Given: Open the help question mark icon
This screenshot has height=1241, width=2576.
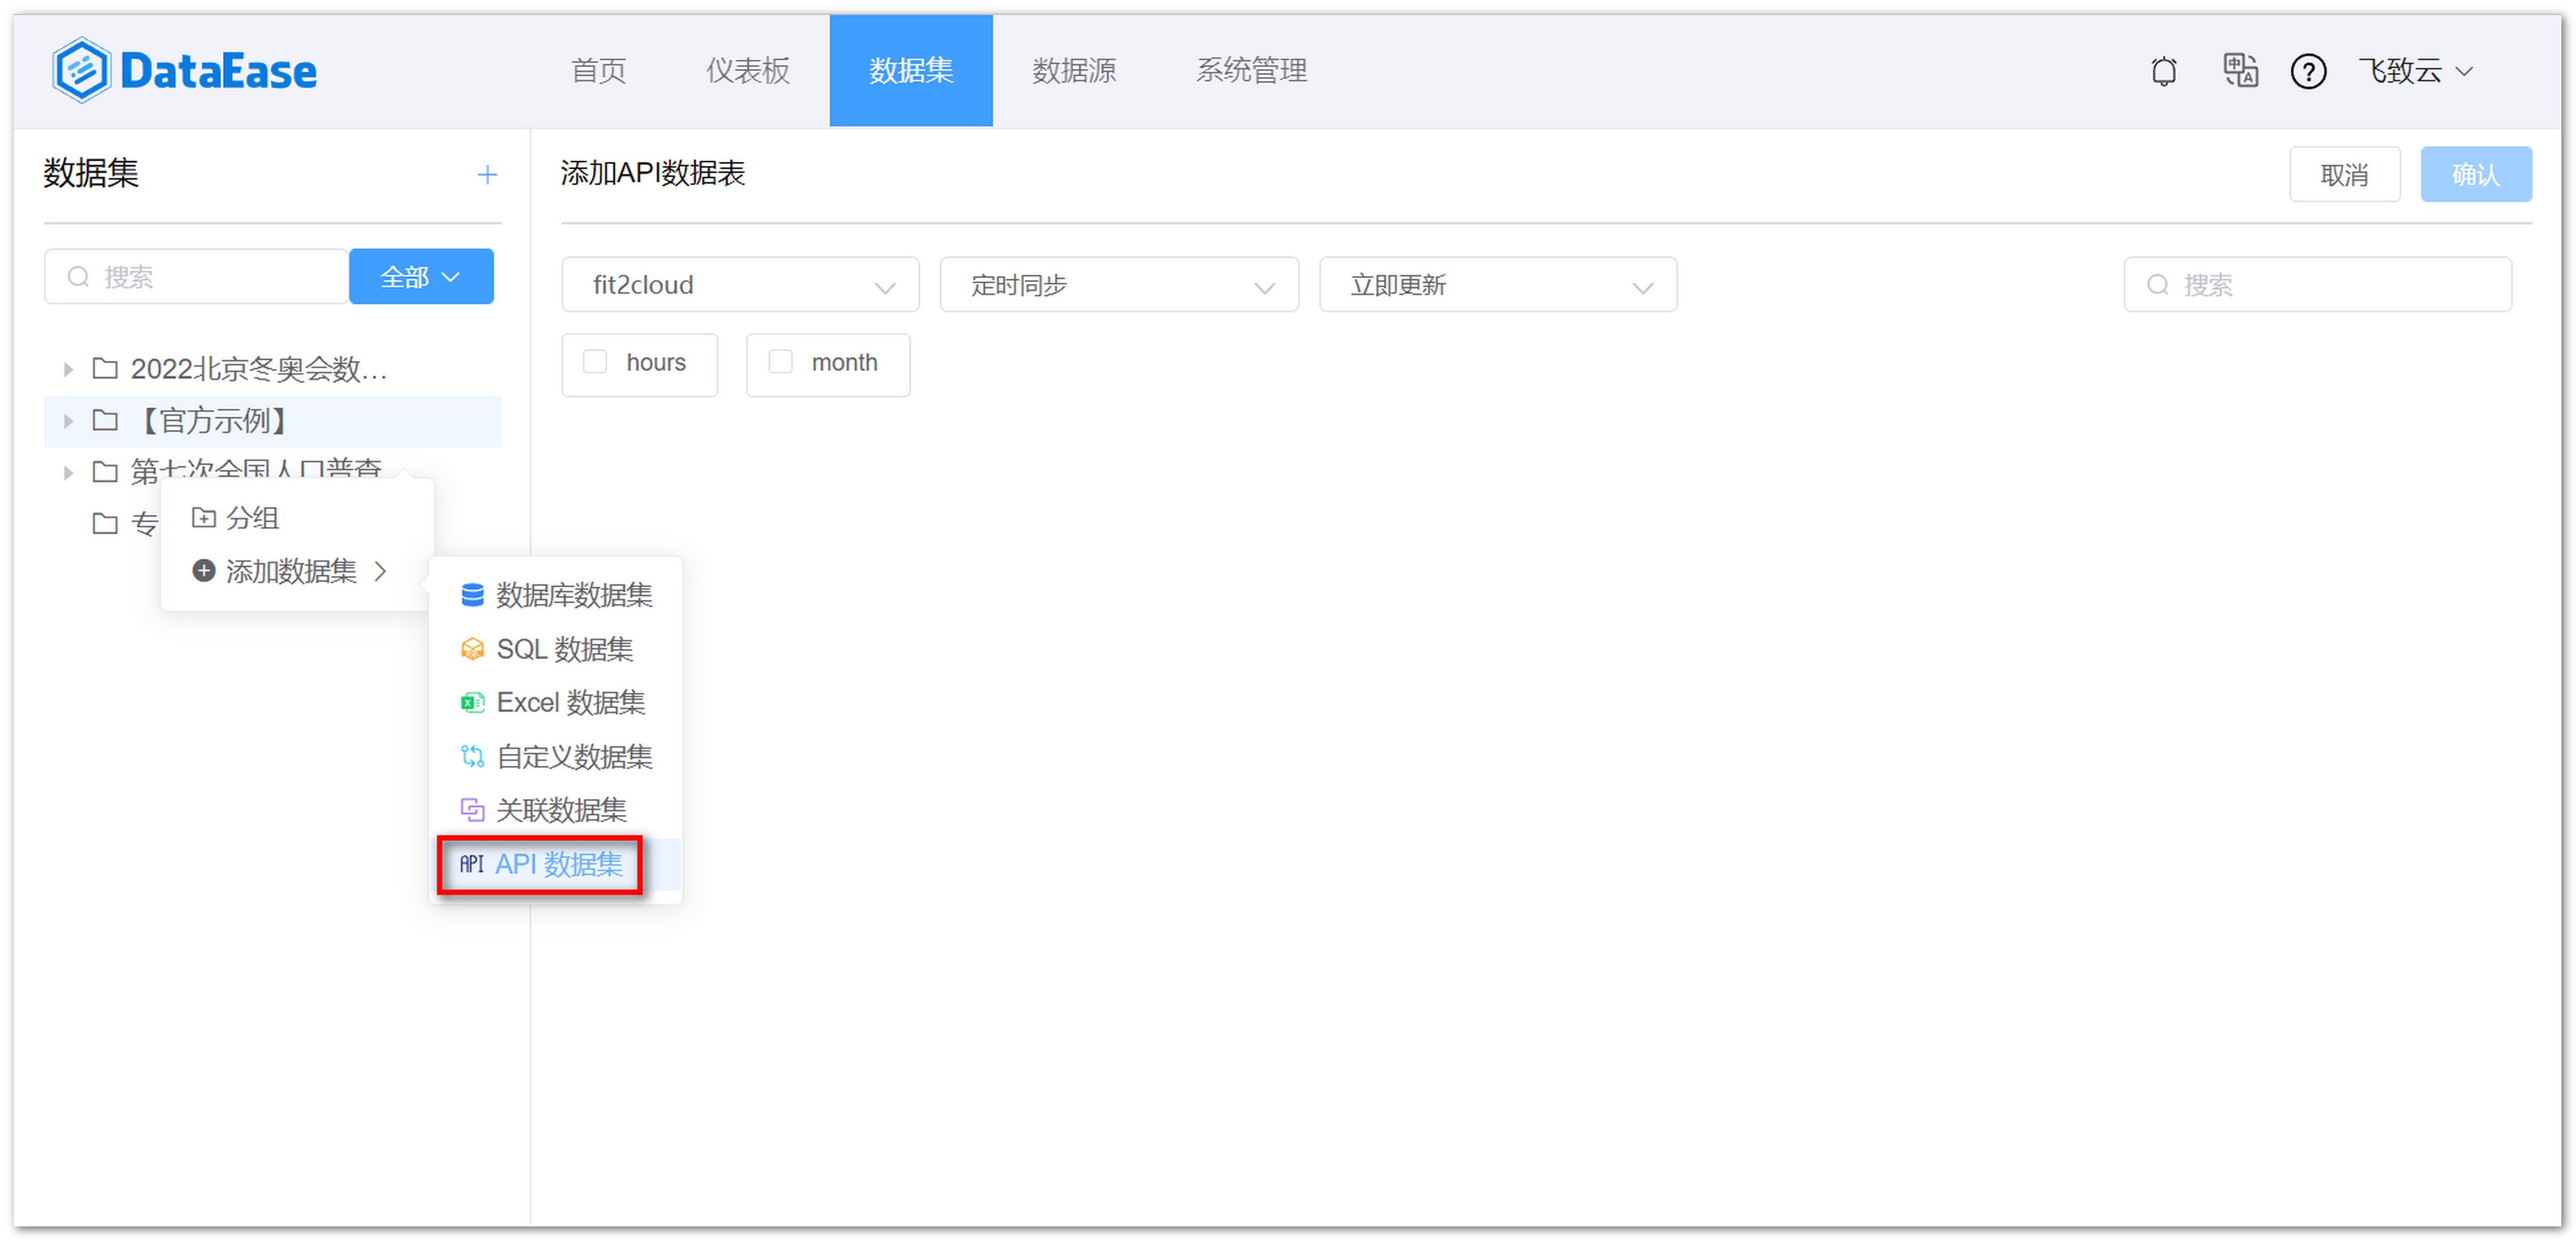Looking at the screenshot, I should click(2308, 71).
